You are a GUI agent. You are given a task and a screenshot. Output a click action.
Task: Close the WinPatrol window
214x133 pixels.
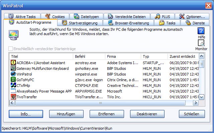click(x=208, y=6)
